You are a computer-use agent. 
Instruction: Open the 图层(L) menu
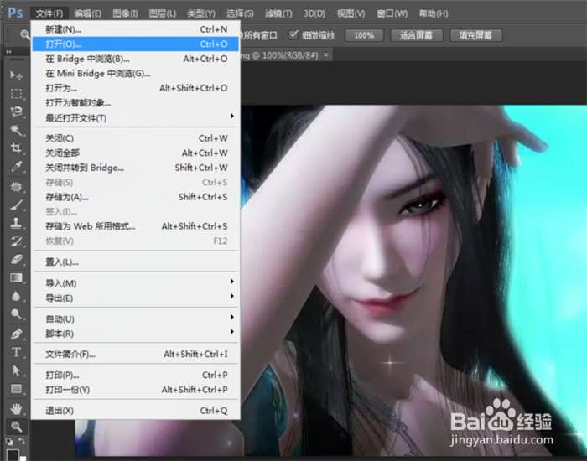[163, 14]
